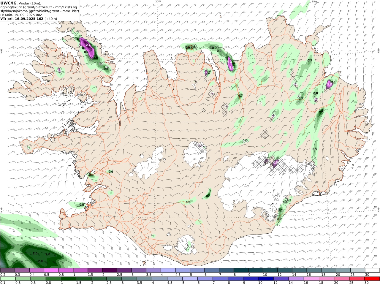Image resolution: width=380 pixels, height=285 pixels.
Task: Select the light lavender swatch at 4 in upper legend
Action: pos(168,270)
